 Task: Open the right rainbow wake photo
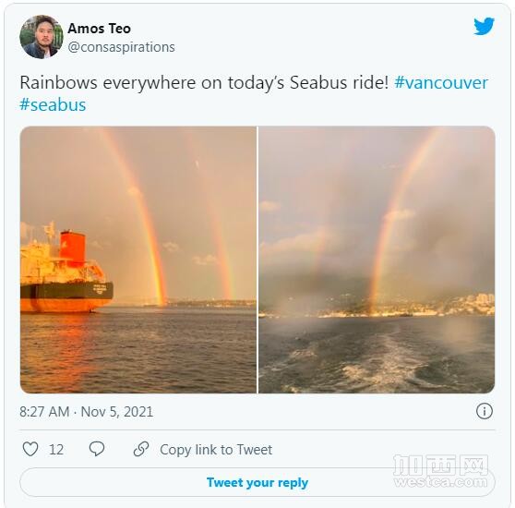coord(377,260)
